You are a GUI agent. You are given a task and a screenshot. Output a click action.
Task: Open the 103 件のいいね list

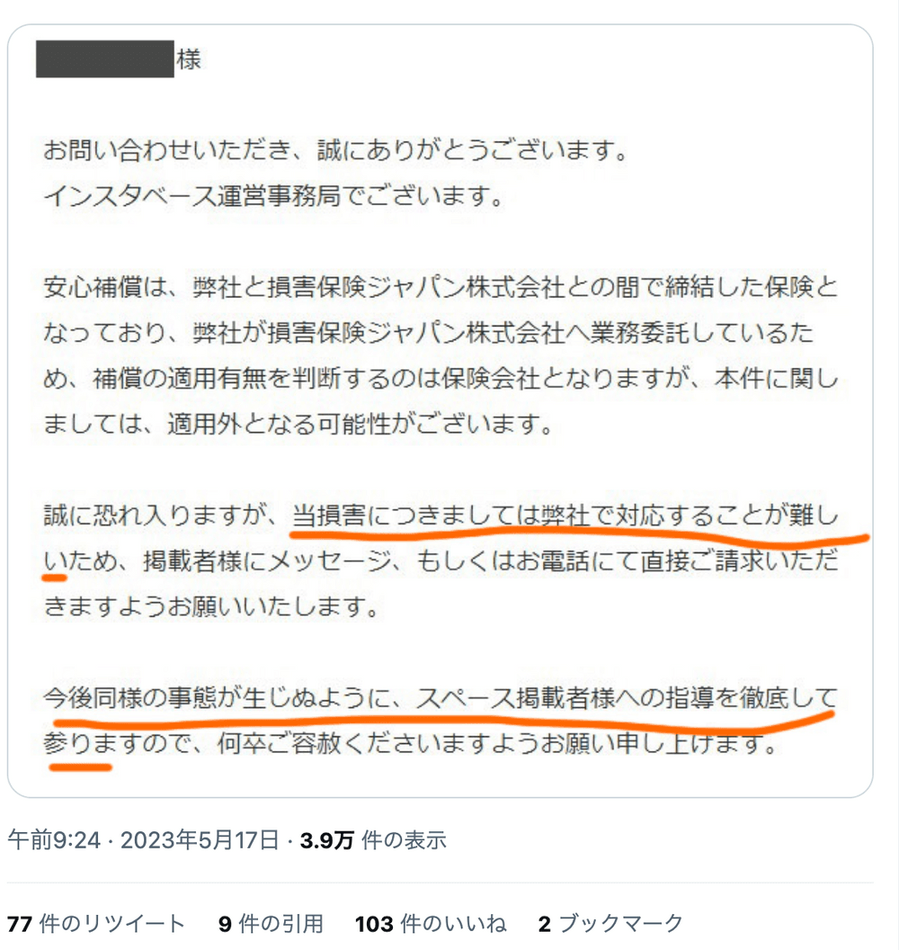point(431,923)
